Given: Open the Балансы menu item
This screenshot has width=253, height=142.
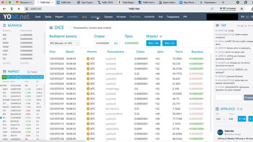Looking at the screenshot, I should pos(95,17).
